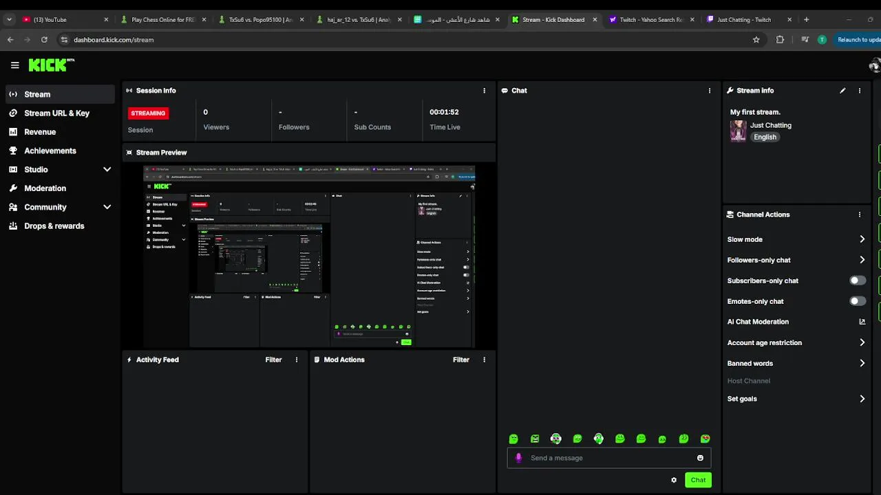Toggle Emotes-only chat switch

coord(857,301)
